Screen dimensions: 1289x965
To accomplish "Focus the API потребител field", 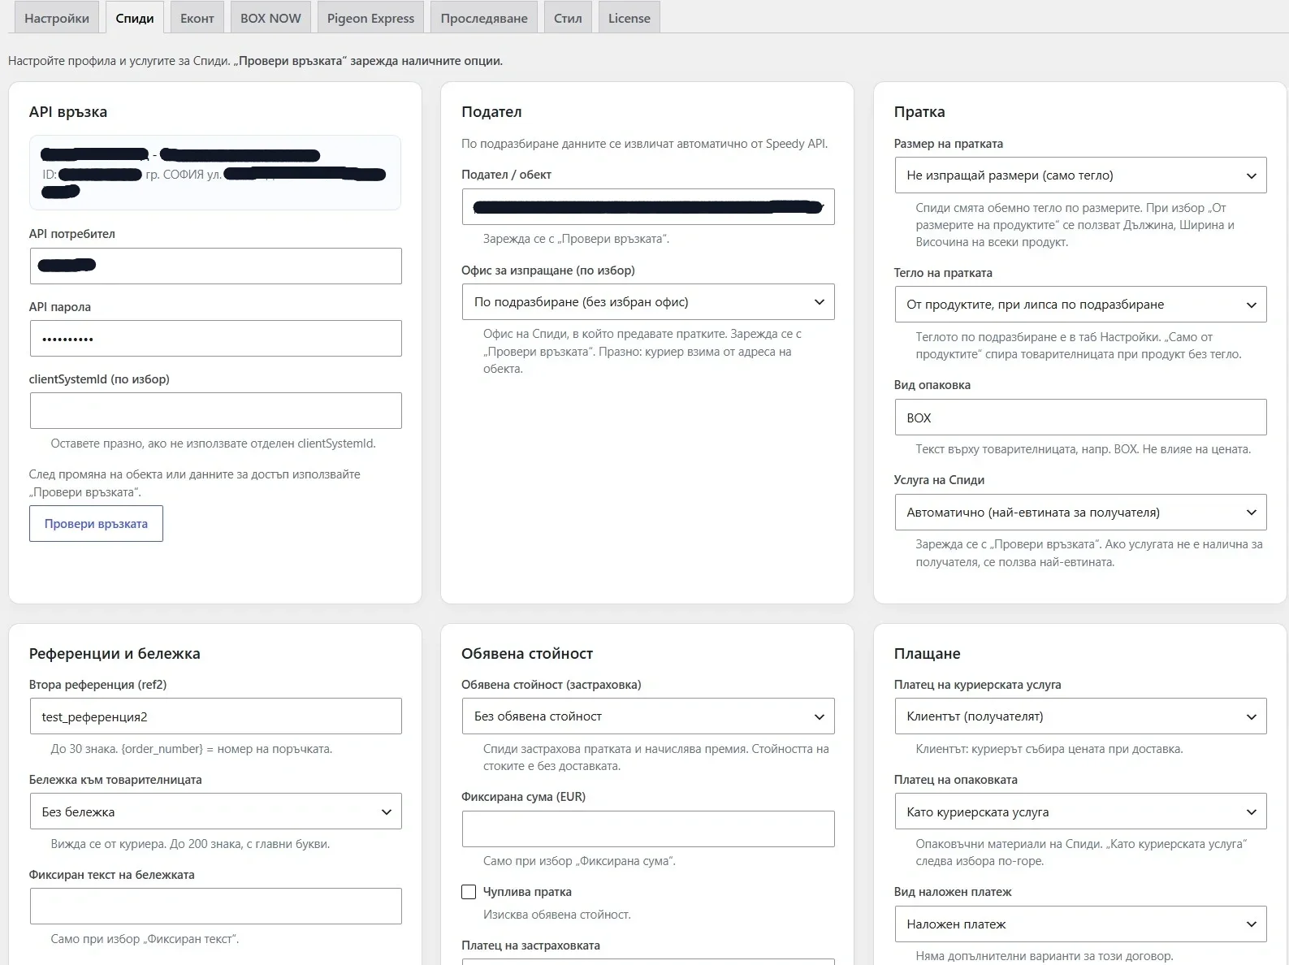I will [216, 266].
